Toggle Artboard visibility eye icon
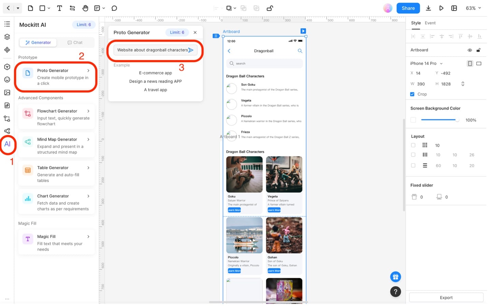The height and width of the screenshot is (306, 488). [x=470, y=50]
